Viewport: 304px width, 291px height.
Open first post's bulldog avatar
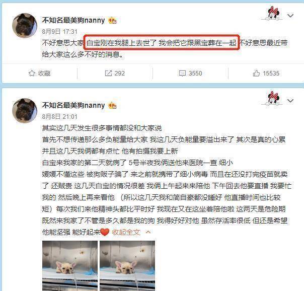click(25, 25)
